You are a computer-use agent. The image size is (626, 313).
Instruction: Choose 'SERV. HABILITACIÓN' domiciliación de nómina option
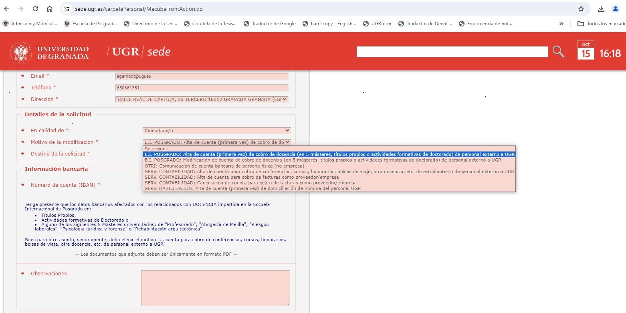click(x=252, y=188)
